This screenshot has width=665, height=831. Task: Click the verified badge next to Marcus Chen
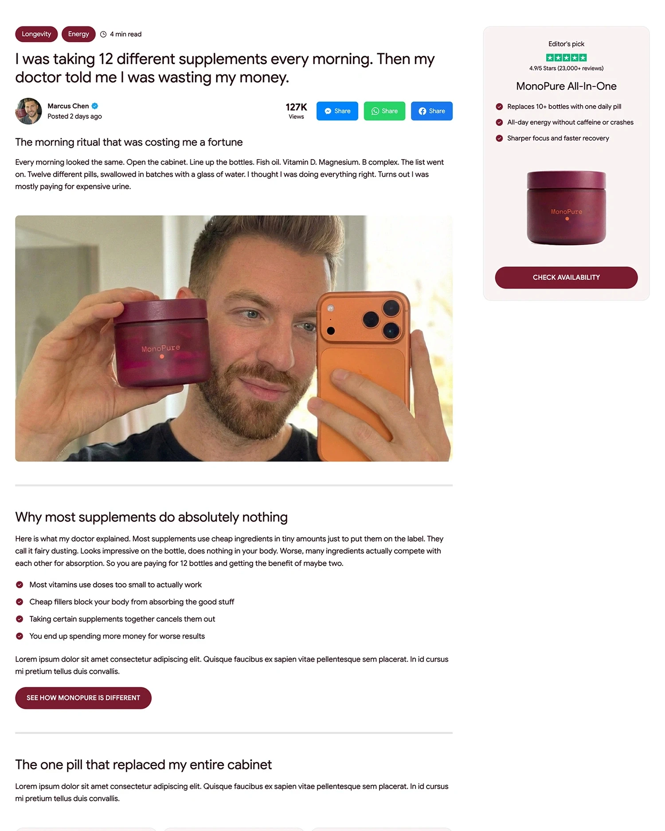[x=95, y=106]
